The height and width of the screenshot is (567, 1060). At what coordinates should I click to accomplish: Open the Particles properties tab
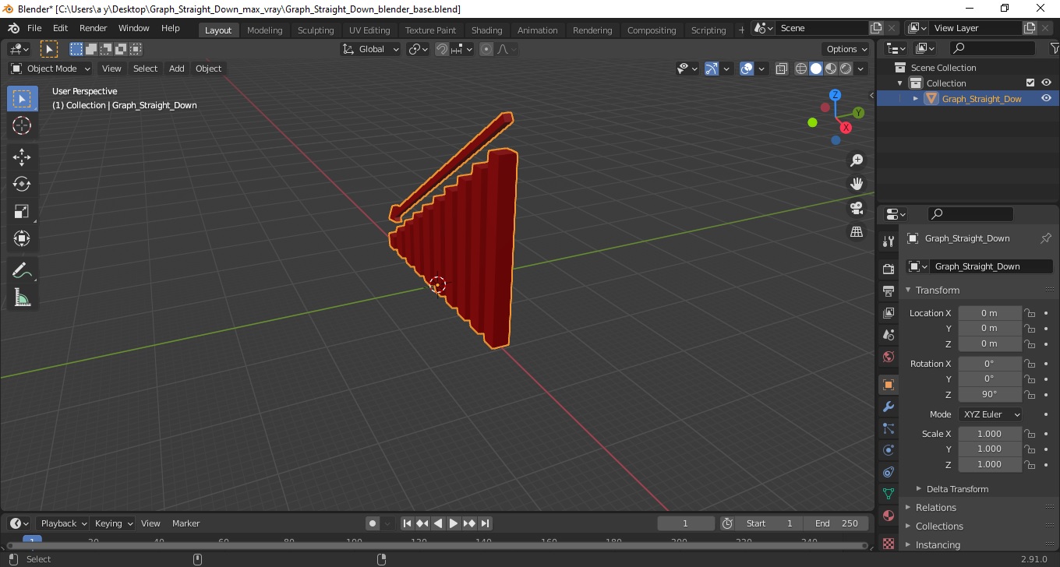click(889, 428)
